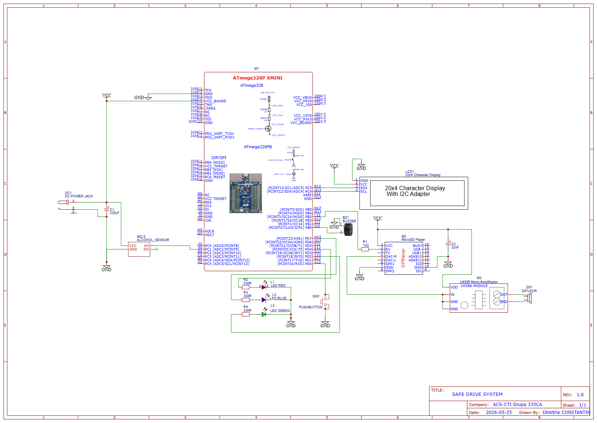
Task: Select resistor R4 330R symbol
Action: coord(246,314)
